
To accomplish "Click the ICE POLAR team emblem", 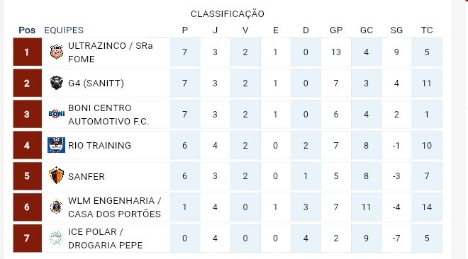I will pos(56,238).
